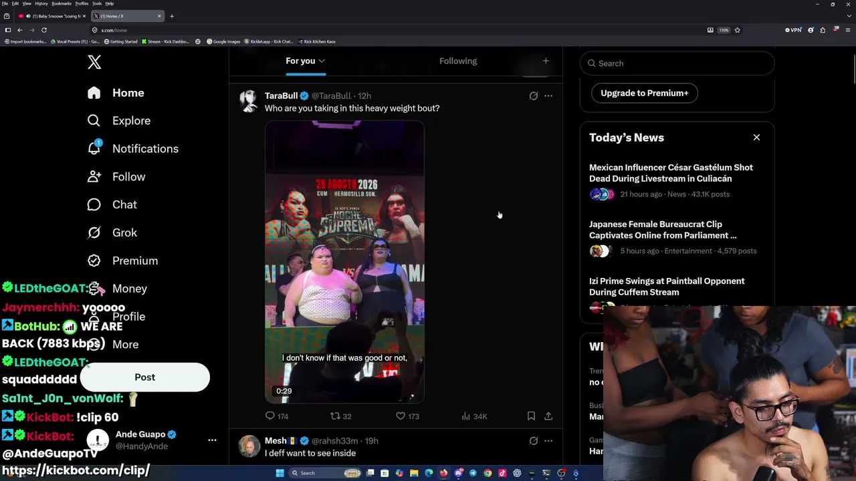Toggle the browser sidebar panel

click(8, 30)
